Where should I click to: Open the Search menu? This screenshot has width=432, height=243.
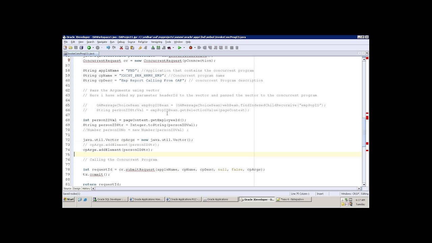pyautogui.click(x=90, y=42)
